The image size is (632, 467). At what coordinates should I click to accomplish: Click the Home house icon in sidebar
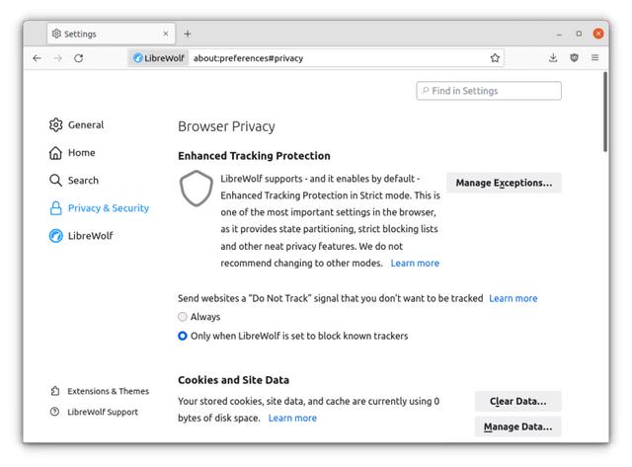click(55, 153)
